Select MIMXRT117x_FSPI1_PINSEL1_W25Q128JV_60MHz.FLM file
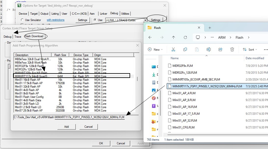 coord(217,86)
